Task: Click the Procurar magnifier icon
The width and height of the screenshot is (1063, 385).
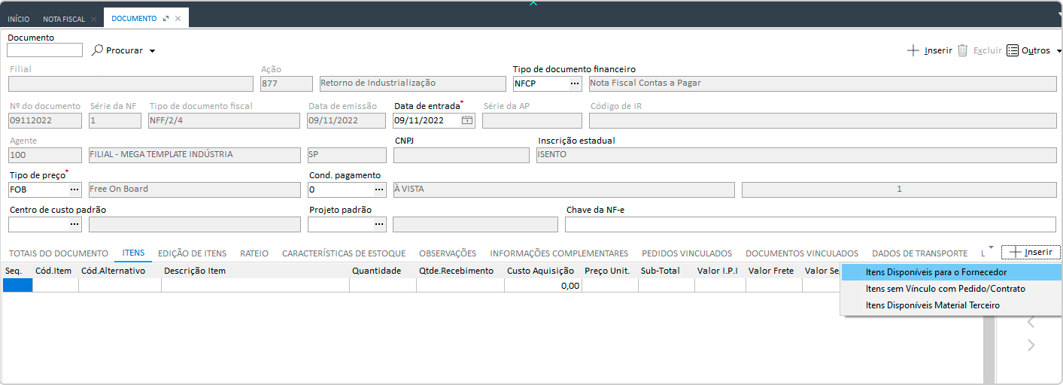Action: [97, 50]
